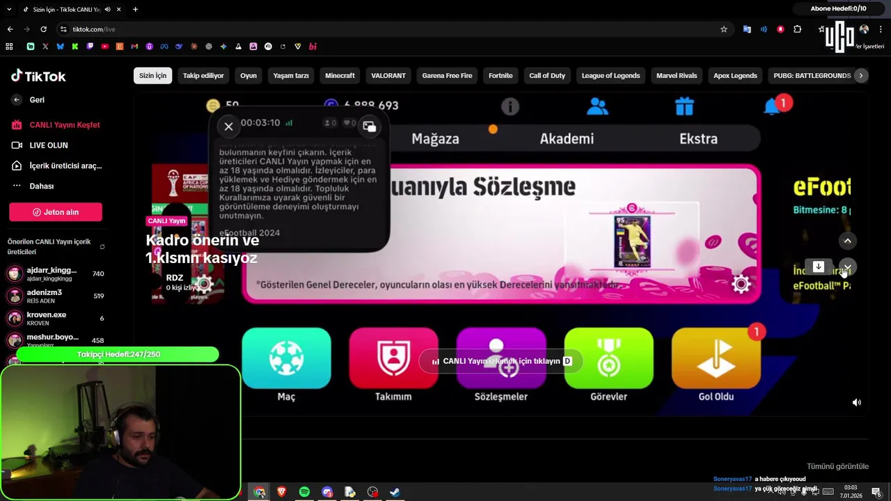
Task: Open a new browser tab
Action: pyautogui.click(x=135, y=9)
